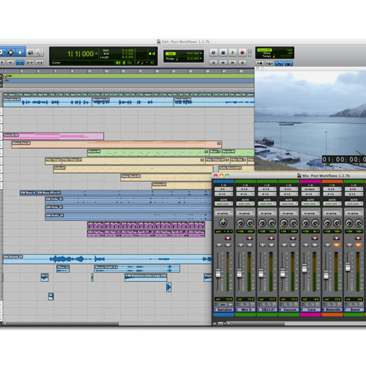Click the video window timecode overlay
The height and width of the screenshot is (366, 366).
tap(344, 160)
